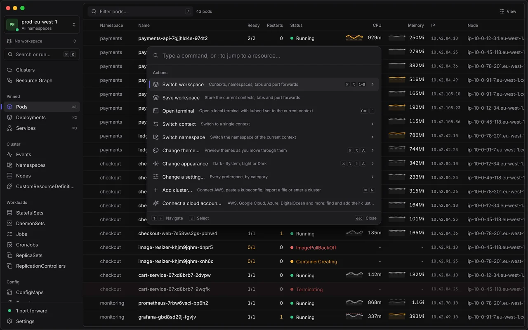Click the Pods cube icon in sidebar
528x330 pixels.
coord(9,107)
